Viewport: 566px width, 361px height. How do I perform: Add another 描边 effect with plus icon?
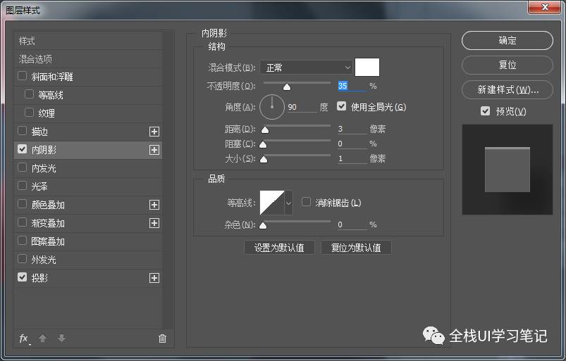coord(154,132)
